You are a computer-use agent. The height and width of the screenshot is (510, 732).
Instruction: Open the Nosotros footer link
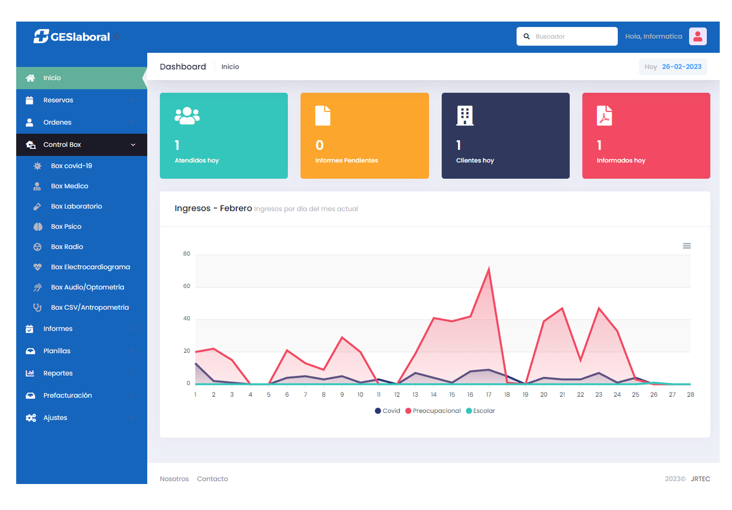click(x=174, y=479)
